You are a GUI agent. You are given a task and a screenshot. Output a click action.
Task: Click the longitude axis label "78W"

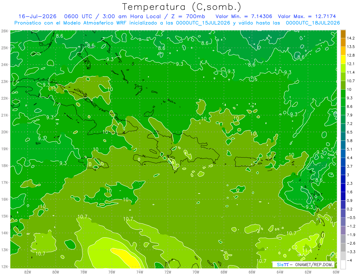84,272
